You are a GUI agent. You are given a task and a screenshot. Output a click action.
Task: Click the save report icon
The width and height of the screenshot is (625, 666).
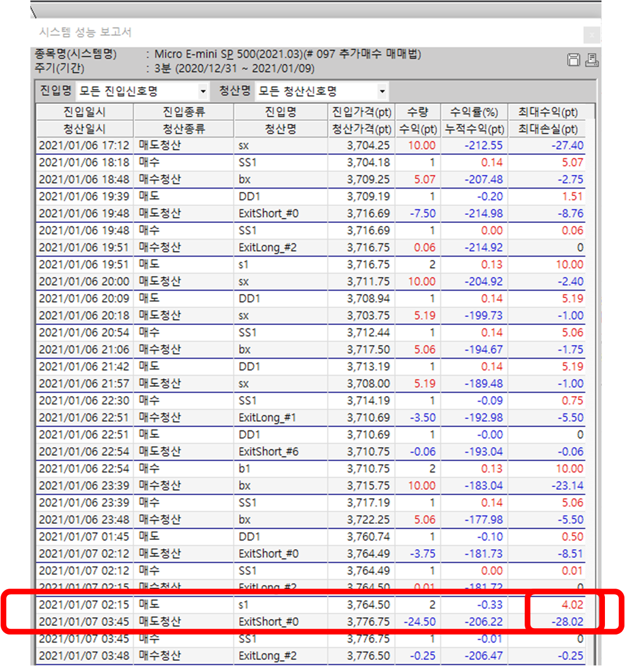click(573, 60)
